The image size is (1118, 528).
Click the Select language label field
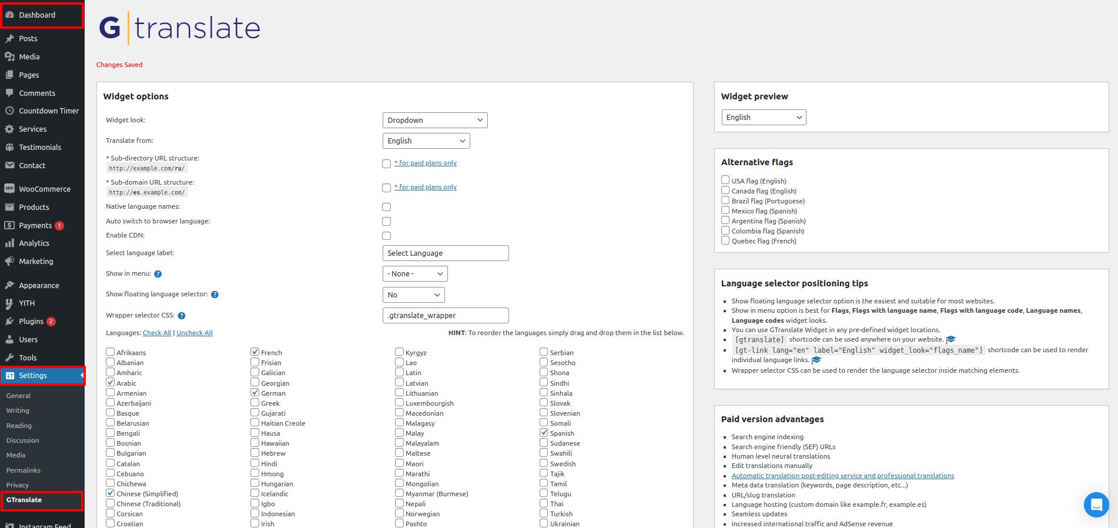pos(446,253)
